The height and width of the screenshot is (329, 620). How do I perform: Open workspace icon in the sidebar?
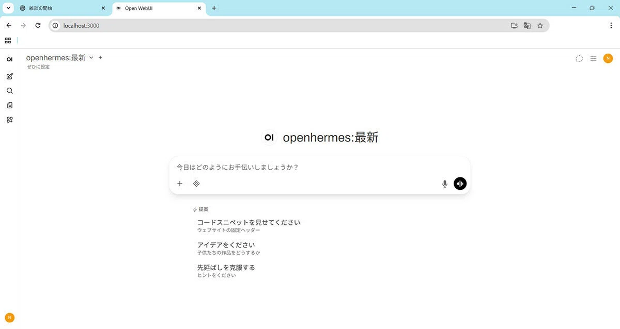(x=9, y=120)
